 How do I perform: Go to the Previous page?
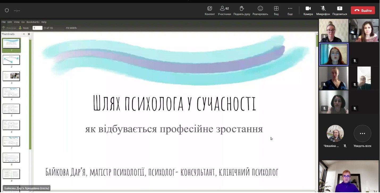click(x=9, y=28)
